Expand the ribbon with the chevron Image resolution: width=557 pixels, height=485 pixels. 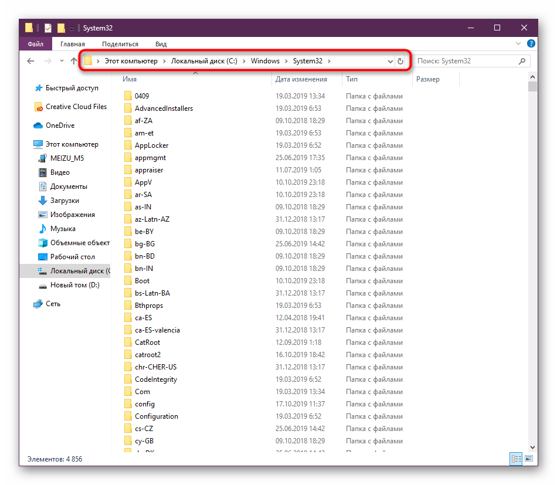coord(518,43)
